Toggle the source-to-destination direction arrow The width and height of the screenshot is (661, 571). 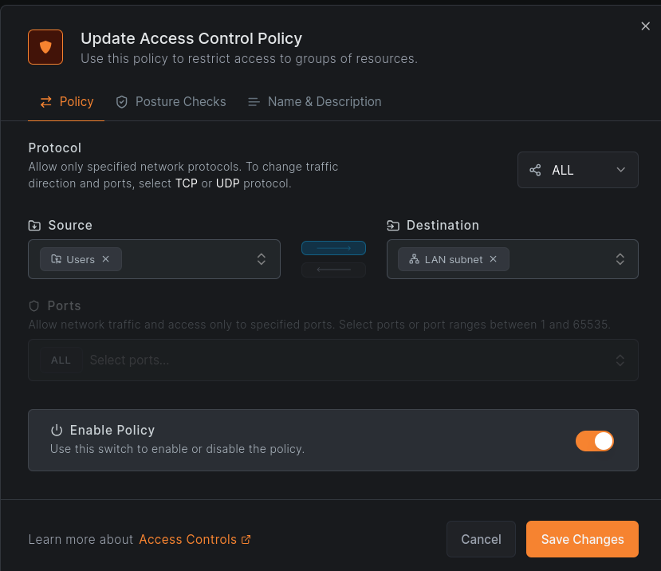point(333,248)
